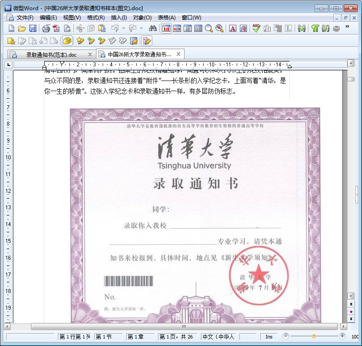Viewport: 362px width, 346px height.
Task: Expand the undo history dropdown arrow
Action: click(x=123, y=29)
